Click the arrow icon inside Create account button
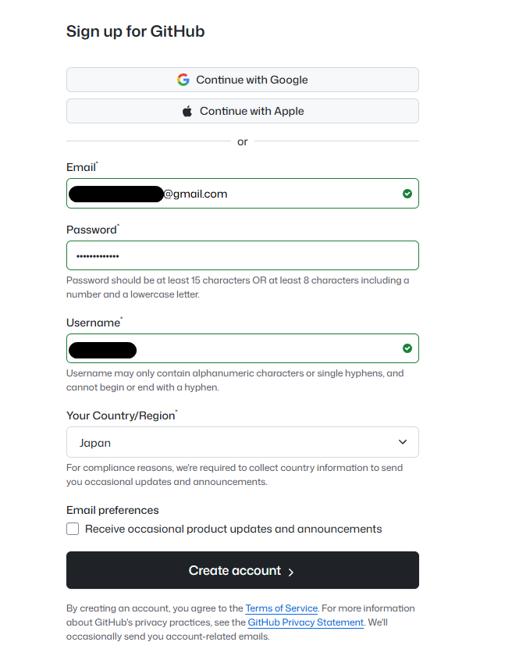 290,571
